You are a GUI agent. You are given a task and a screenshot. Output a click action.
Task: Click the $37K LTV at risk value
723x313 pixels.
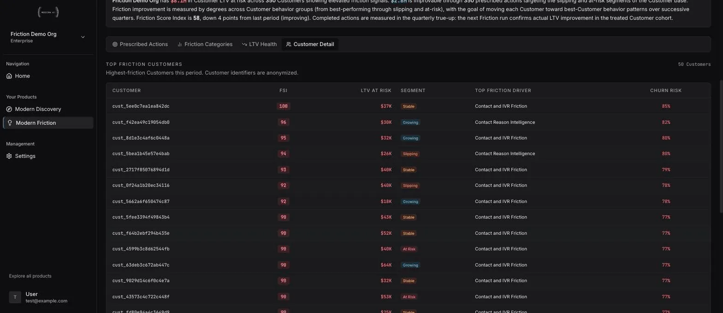[386, 106]
